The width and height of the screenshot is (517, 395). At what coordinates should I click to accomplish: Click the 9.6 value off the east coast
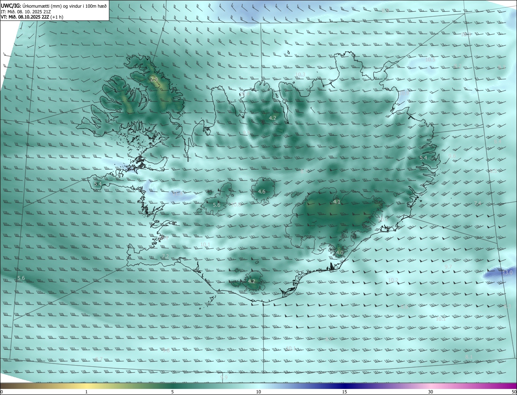tap(452, 156)
